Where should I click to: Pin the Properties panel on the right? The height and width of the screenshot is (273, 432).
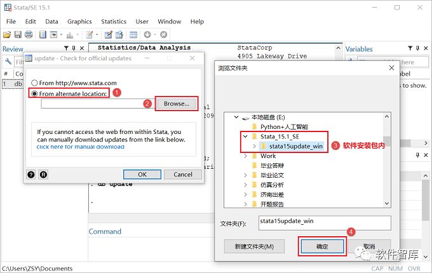coord(417,155)
